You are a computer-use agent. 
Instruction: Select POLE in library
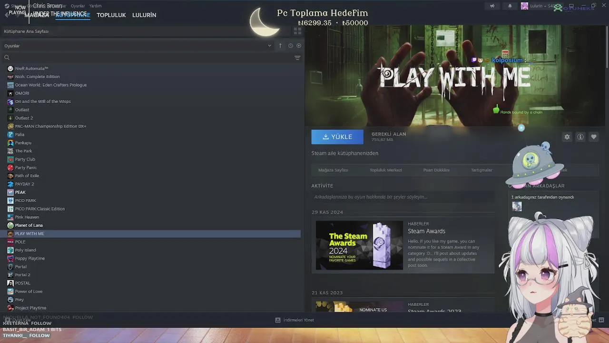click(20, 242)
